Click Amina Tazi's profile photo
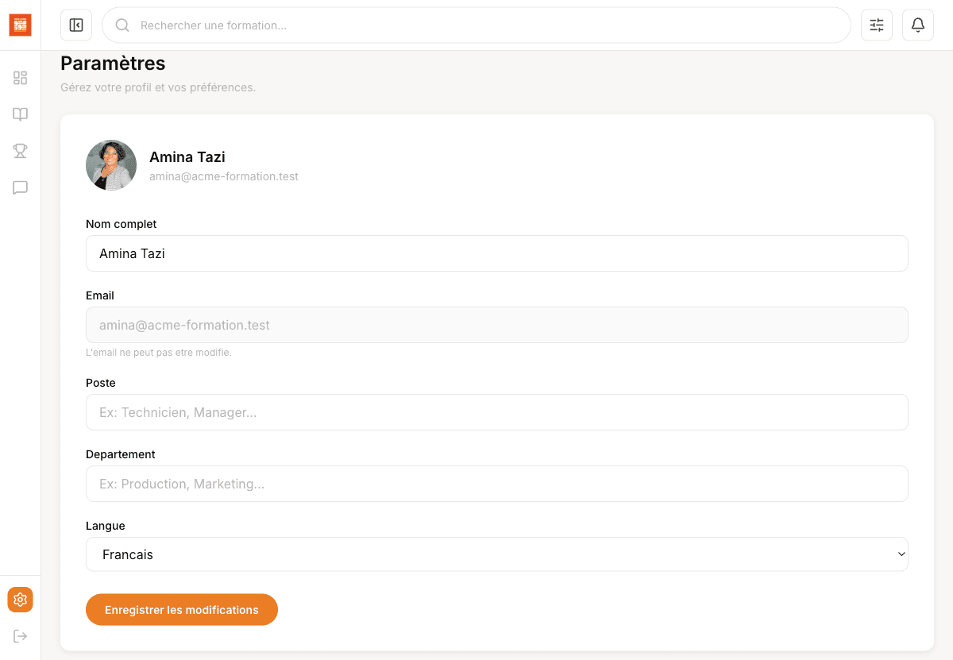This screenshot has width=953, height=660. click(111, 165)
